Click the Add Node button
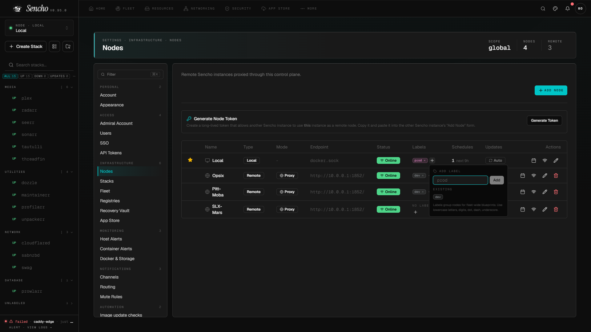Image resolution: width=591 pixels, height=332 pixels. 551,90
